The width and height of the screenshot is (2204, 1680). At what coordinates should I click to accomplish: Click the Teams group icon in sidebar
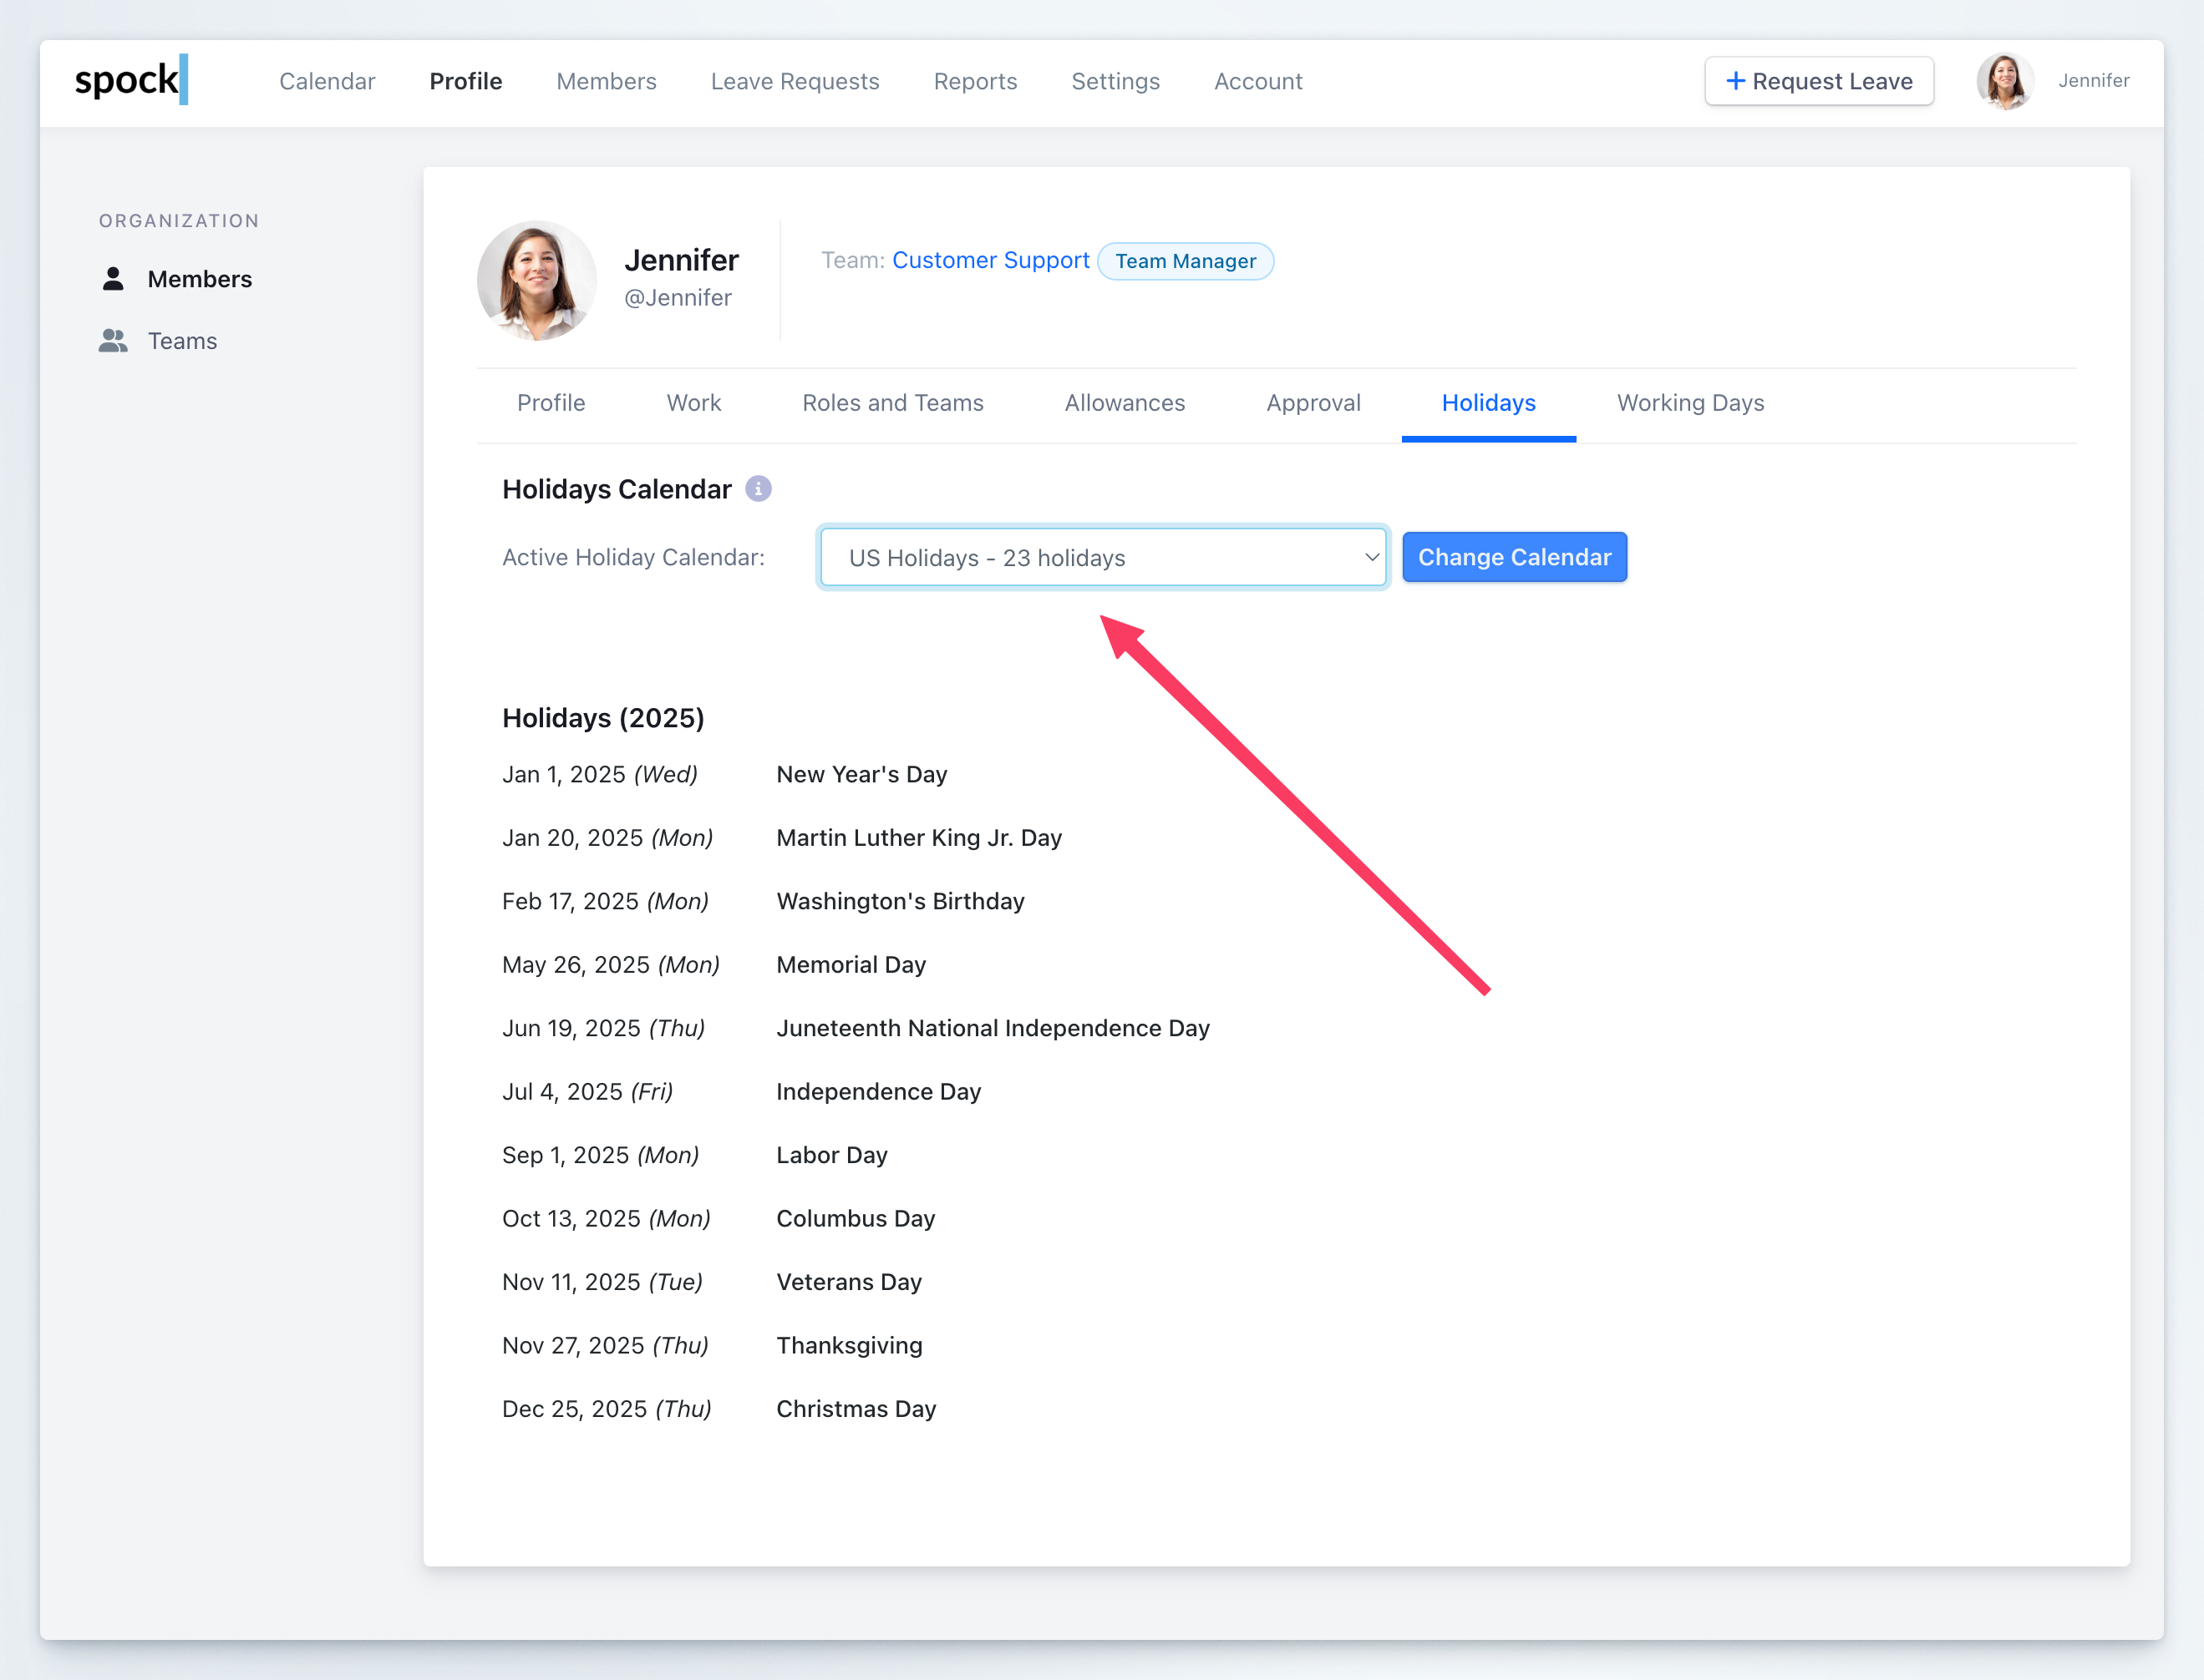pyautogui.click(x=113, y=341)
